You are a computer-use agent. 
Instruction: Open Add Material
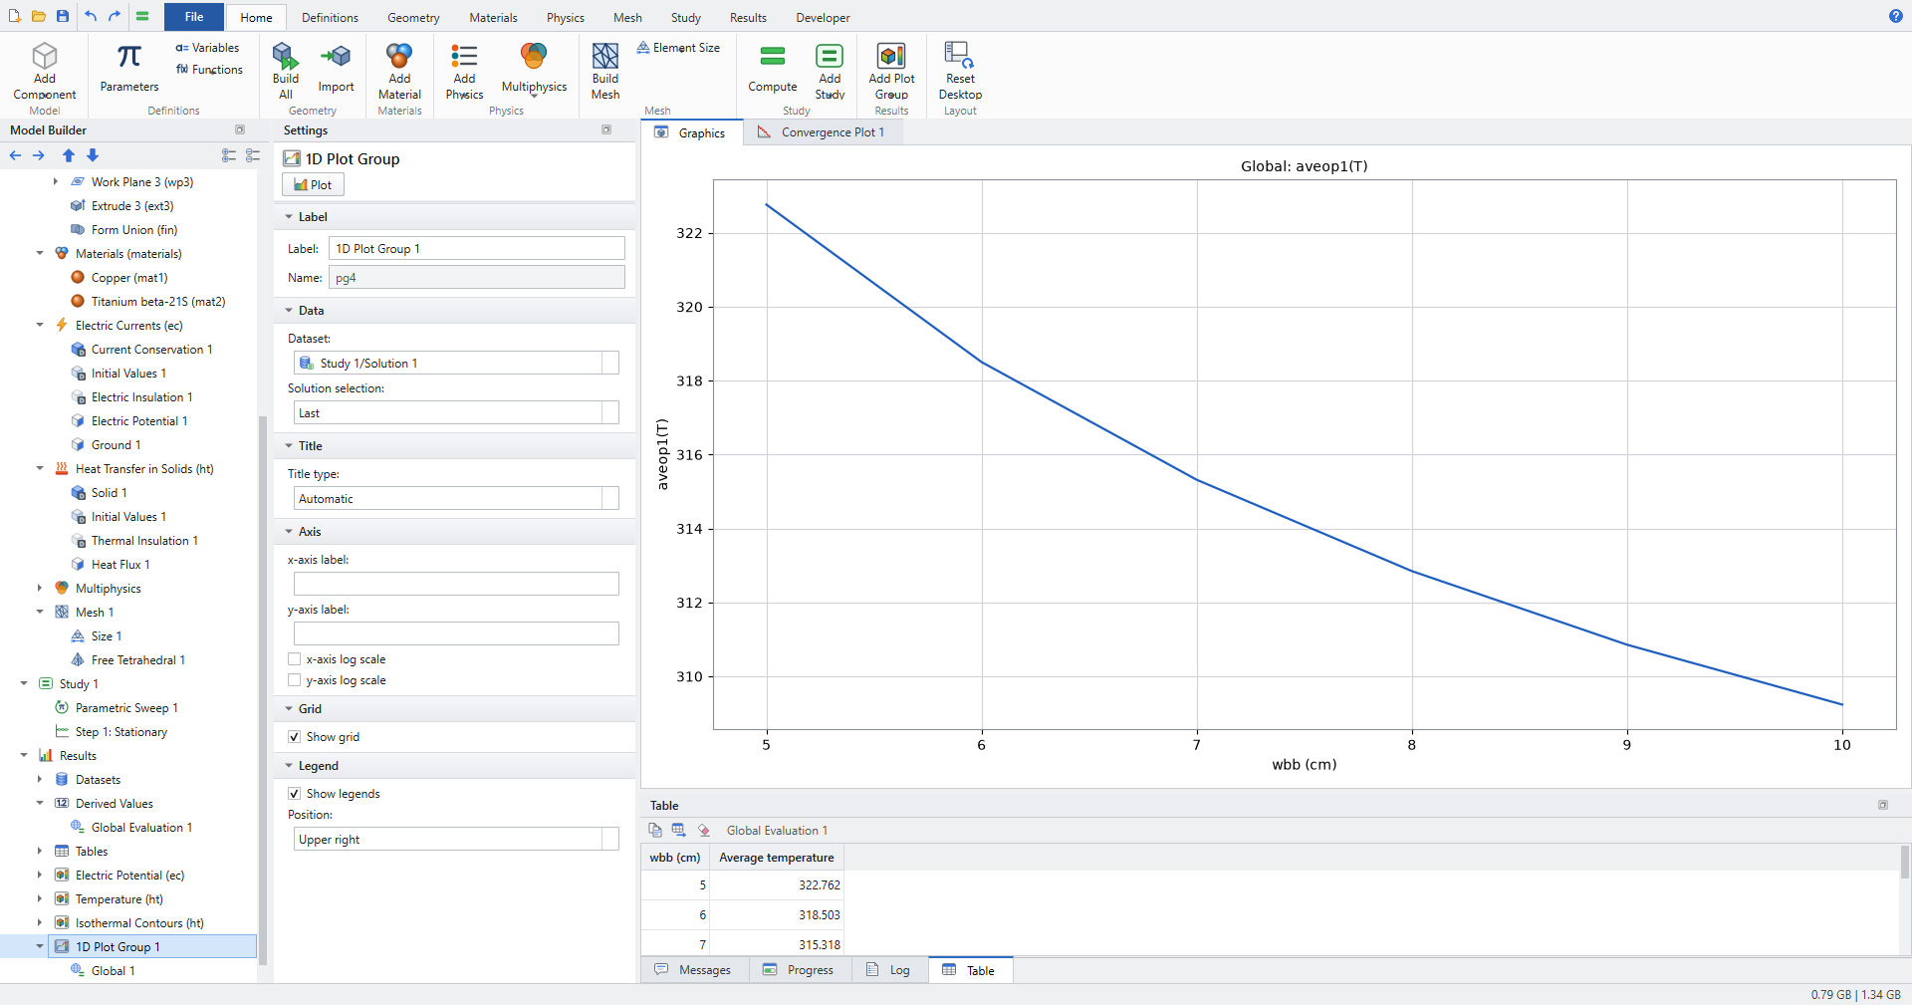click(x=399, y=70)
